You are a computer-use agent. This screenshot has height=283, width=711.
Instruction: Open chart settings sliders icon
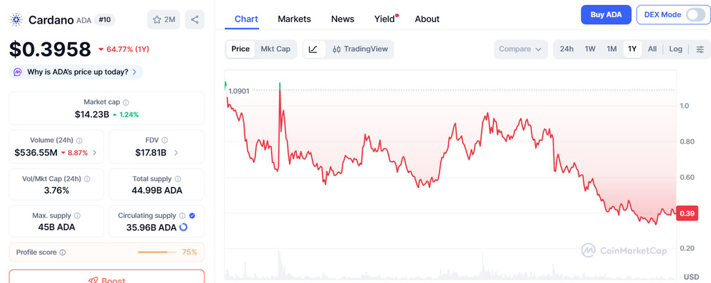700,49
